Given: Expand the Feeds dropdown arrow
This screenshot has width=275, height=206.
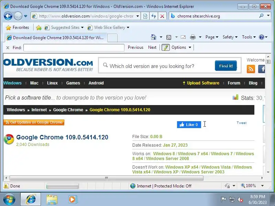Looking at the screenshot, I should pyautogui.click(x=176, y=37).
